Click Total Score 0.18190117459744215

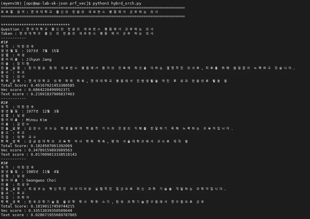coord(38,206)
